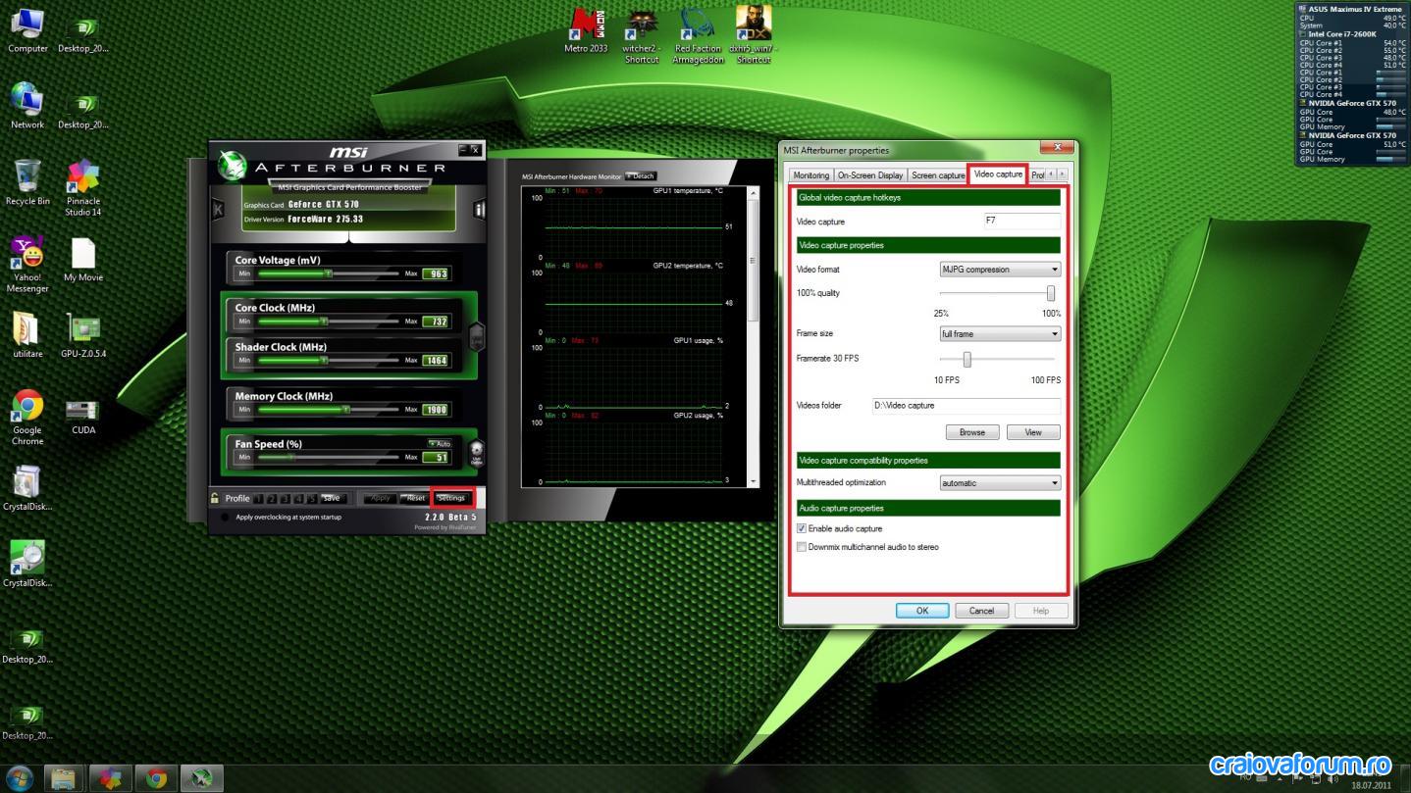Click MSI Afterburner taskbar button

[202, 779]
